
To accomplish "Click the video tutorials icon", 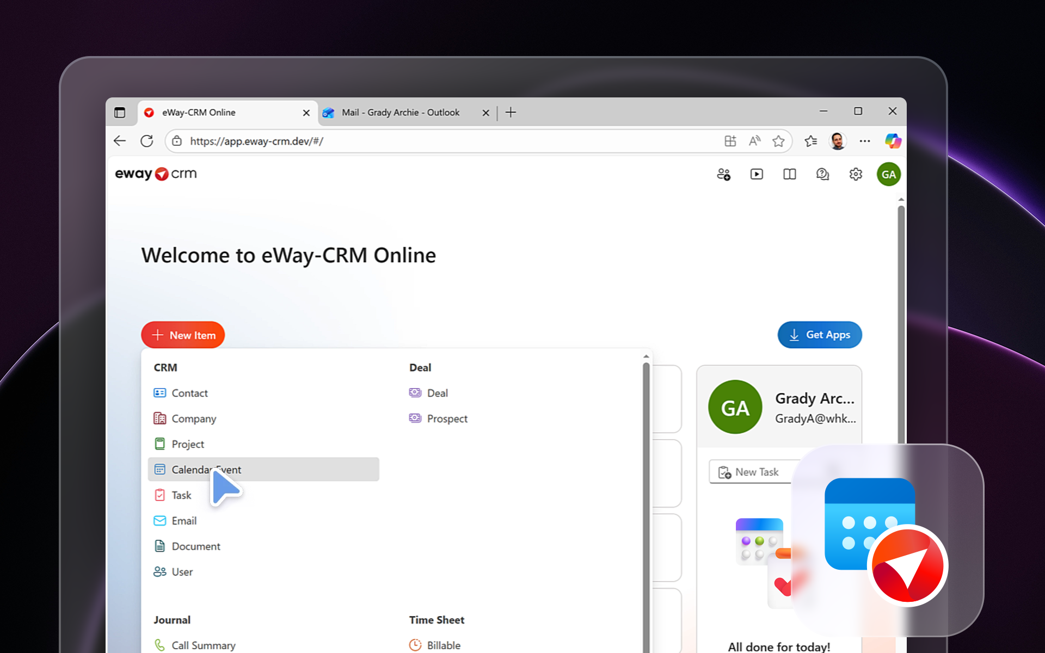I will click(x=757, y=174).
